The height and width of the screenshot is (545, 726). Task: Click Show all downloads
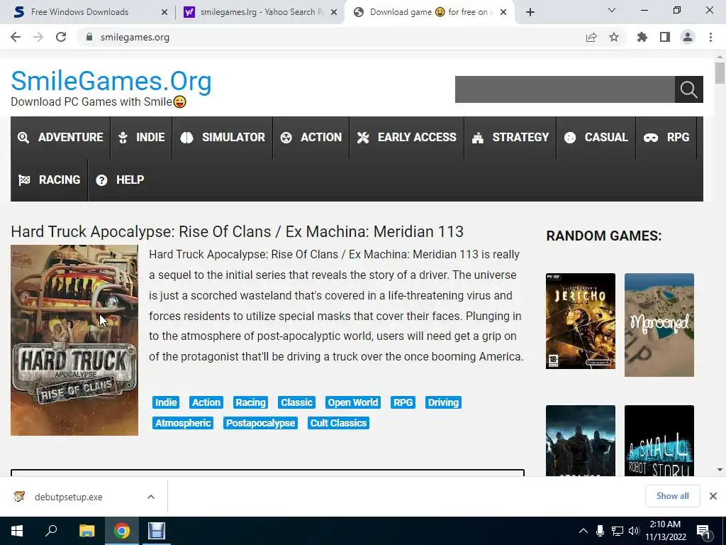[672, 496]
